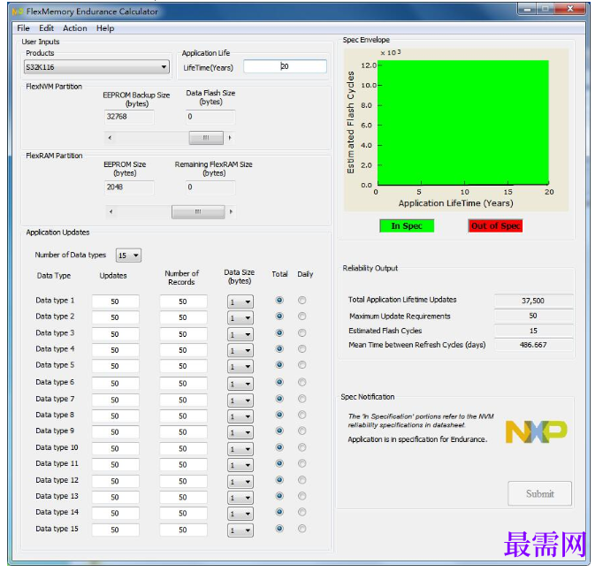
Task: Click the FlexMemory app icon in title bar
Action: tap(18, 11)
